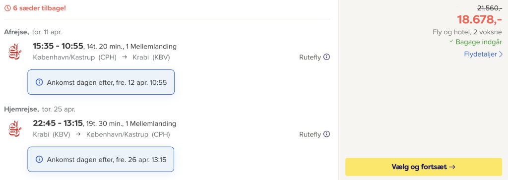Click the clock icon by '6 sæder tilbage!'
Screen dimensions: 508x180
pyautogui.click(x=7, y=8)
